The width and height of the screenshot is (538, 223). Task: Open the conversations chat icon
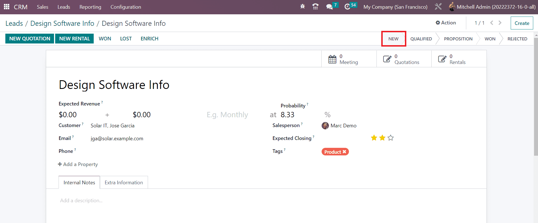point(329,7)
